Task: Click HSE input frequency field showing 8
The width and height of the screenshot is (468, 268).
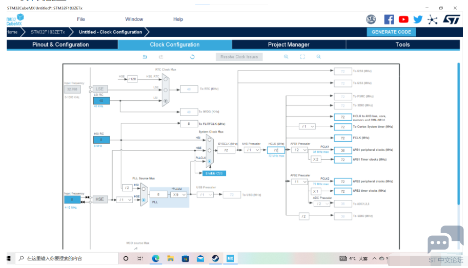Action: pyautogui.click(x=72, y=199)
